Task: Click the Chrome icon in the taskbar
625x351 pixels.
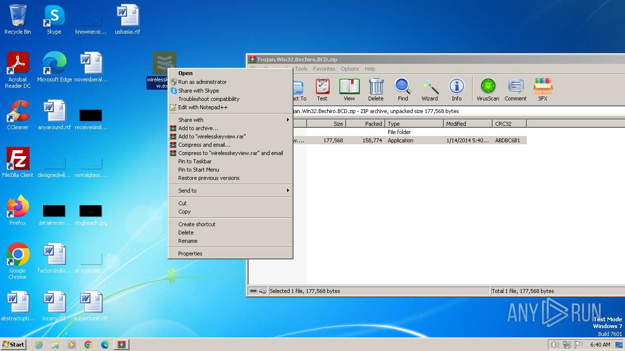Action: (x=88, y=345)
